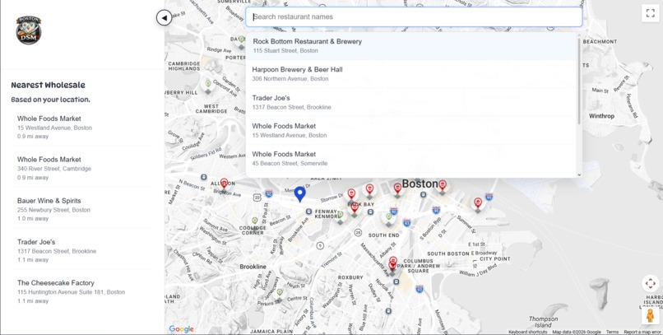Select Harpoon Brewery & Beer Hall suggestion
The width and height of the screenshot is (663, 335).
click(411, 73)
